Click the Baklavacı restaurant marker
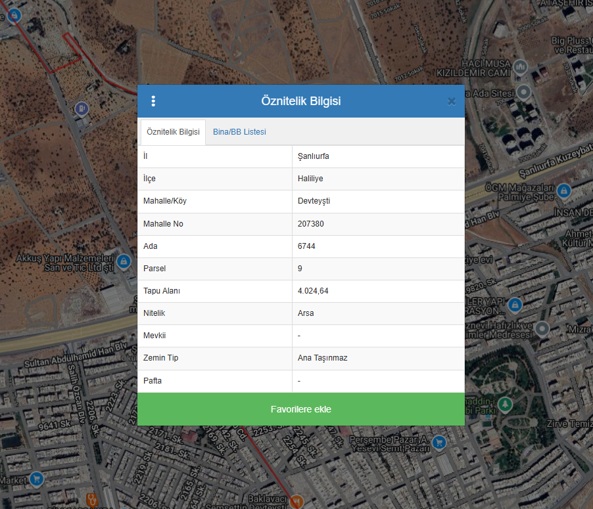 click(296, 501)
